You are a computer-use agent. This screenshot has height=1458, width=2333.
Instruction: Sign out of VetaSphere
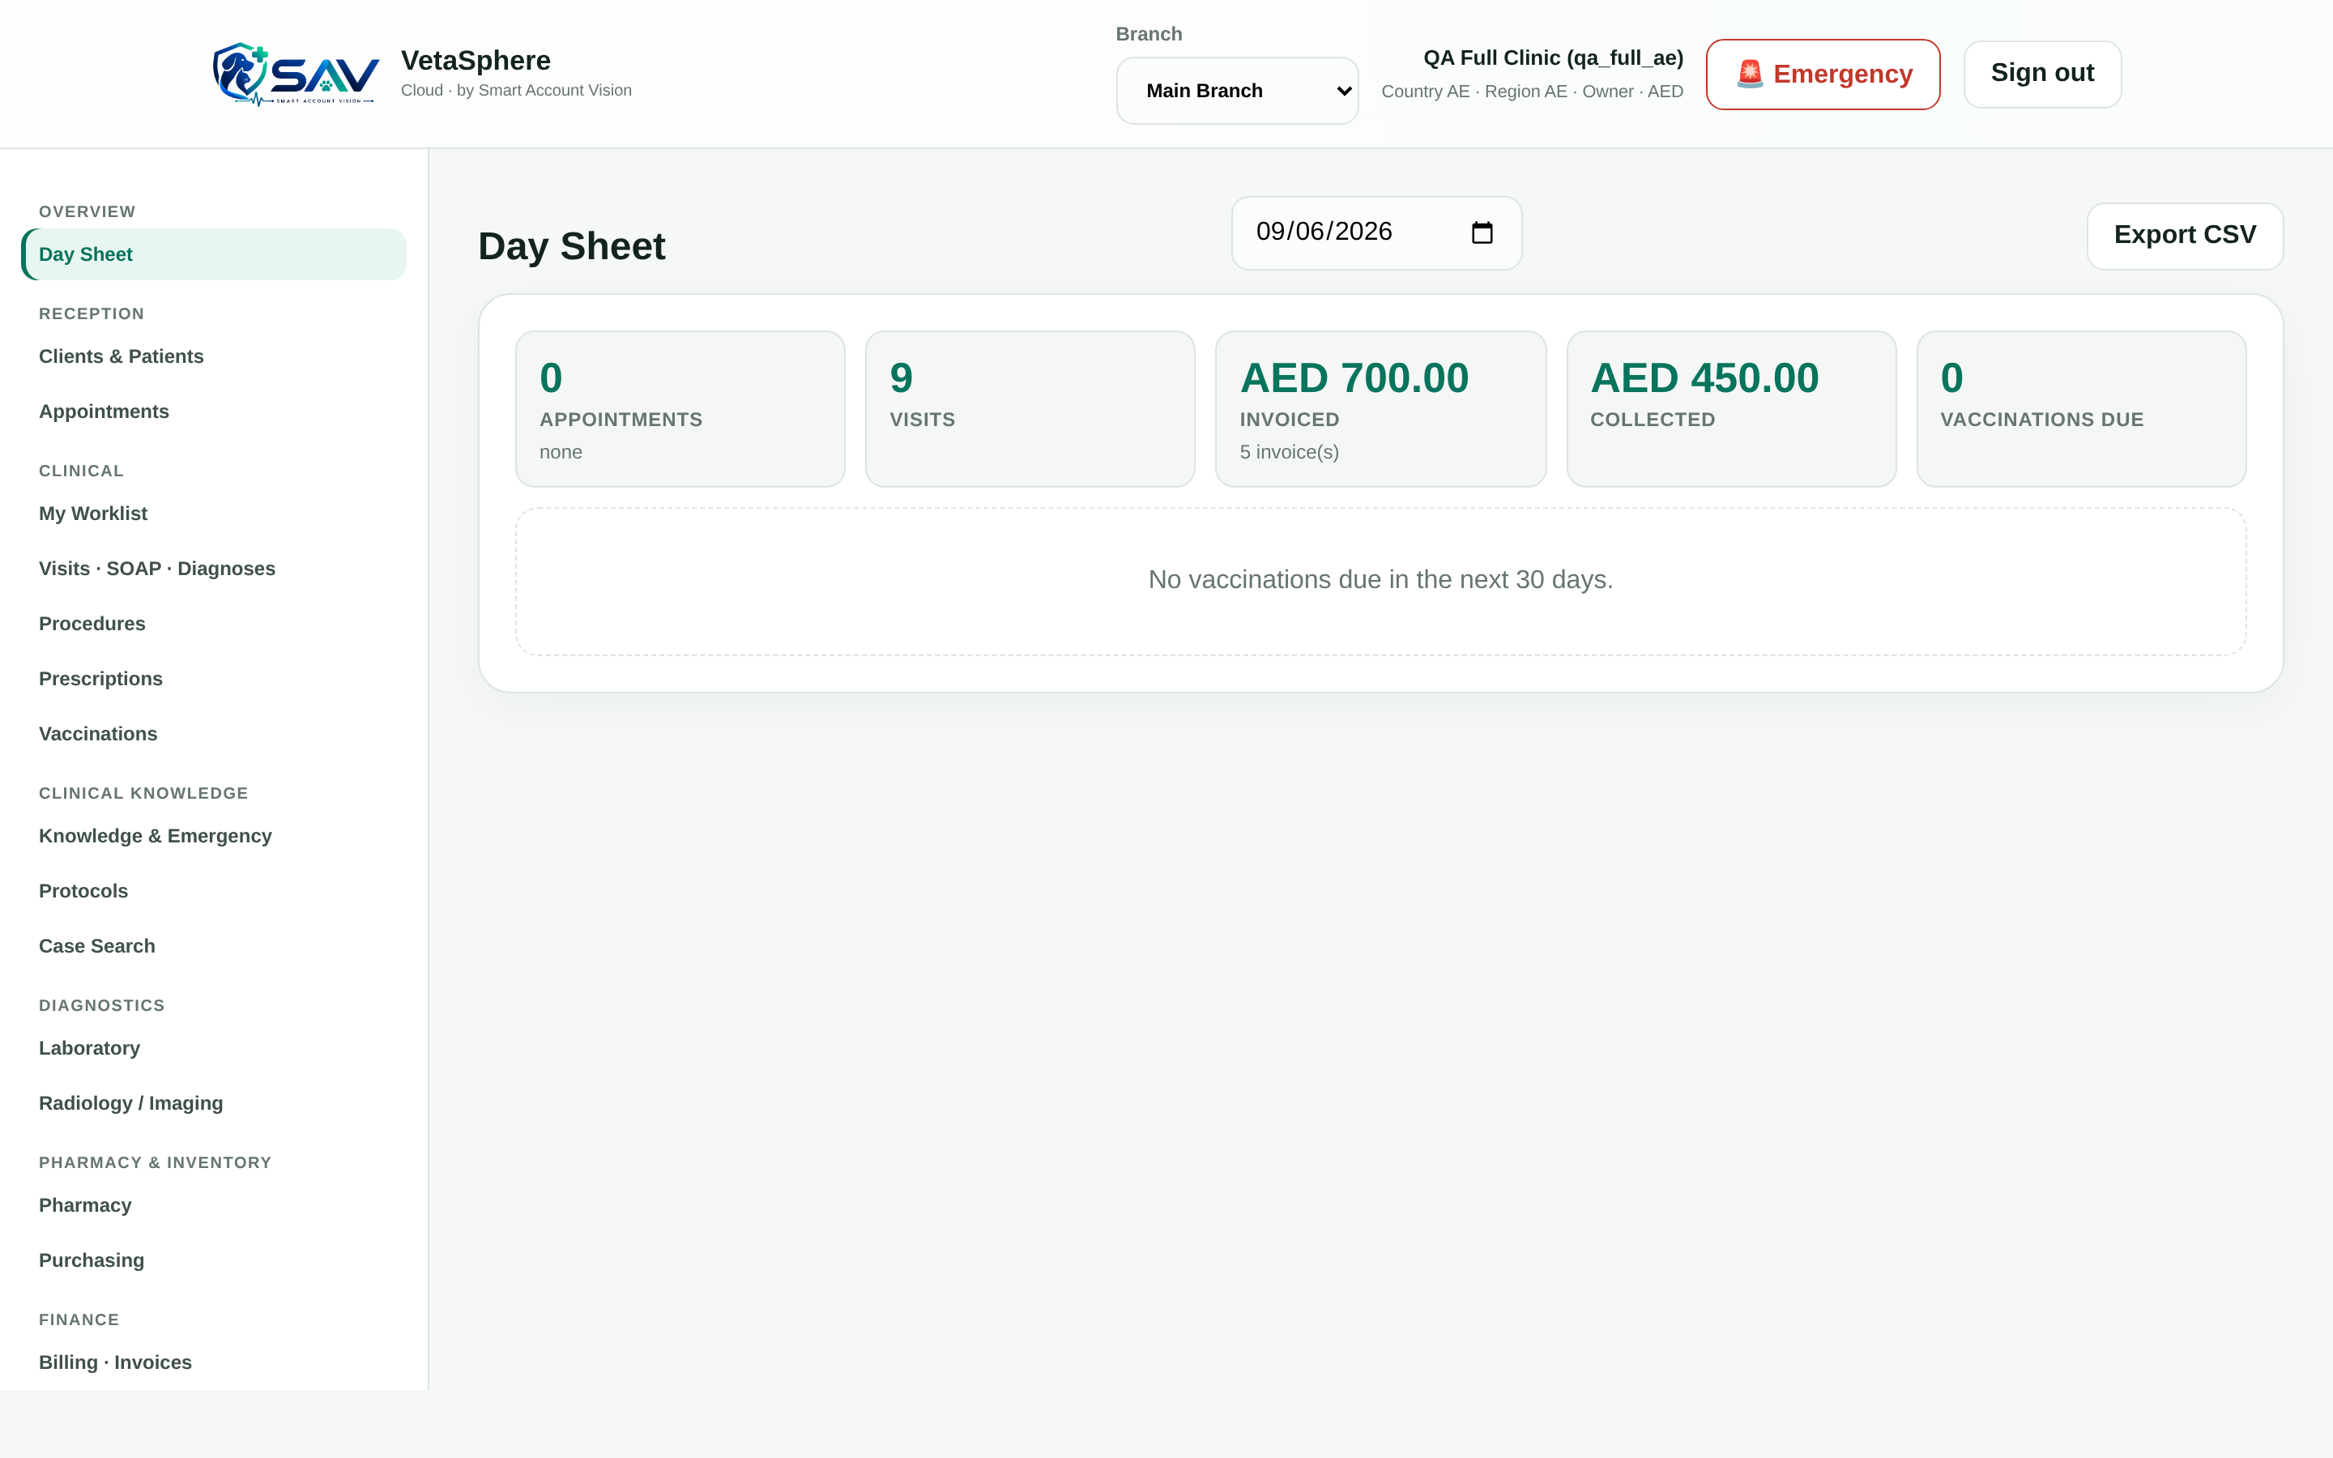coord(2042,75)
